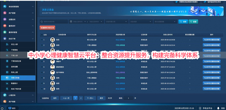The height and width of the screenshot is (110, 226).
Task: Click the 危机干预月报 icon
Action: pos(7,89)
